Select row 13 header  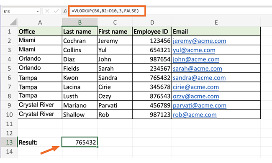coord(9,142)
